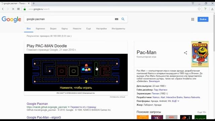The width and height of the screenshot is (215, 121).
Task: Open Настройки search settings
Action: [101, 29]
